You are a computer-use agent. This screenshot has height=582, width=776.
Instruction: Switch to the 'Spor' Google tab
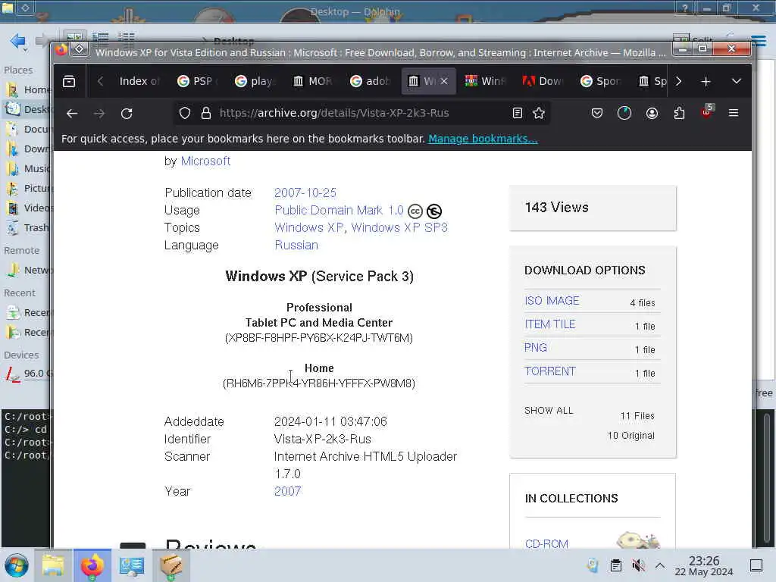pyautogui.click(x=600, y=81)
